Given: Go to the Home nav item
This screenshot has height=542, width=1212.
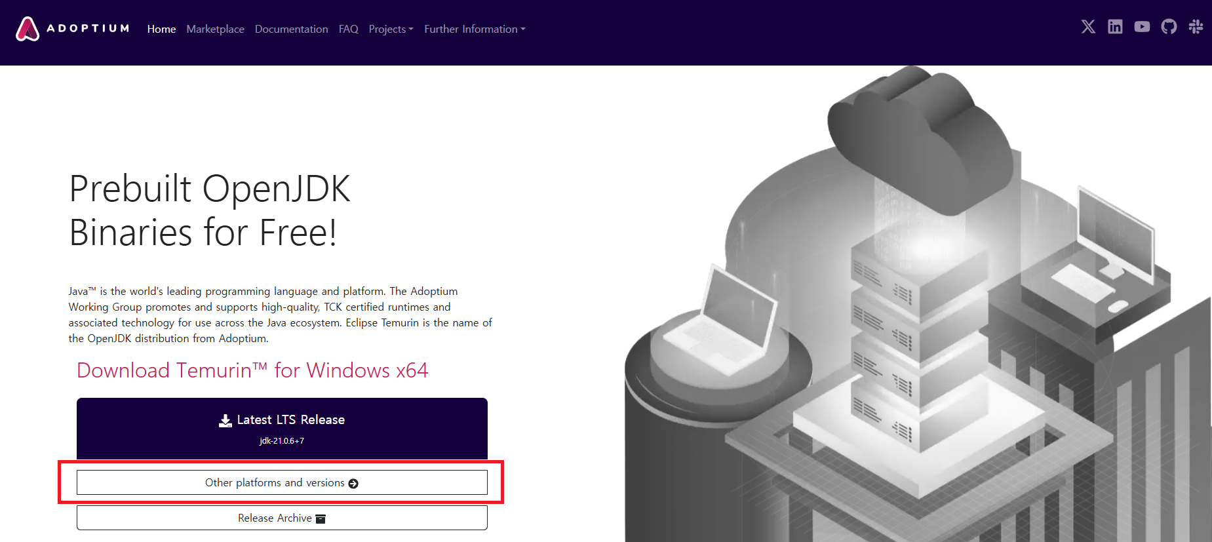Looking at the screenshot, I should [x=161, y=29].
